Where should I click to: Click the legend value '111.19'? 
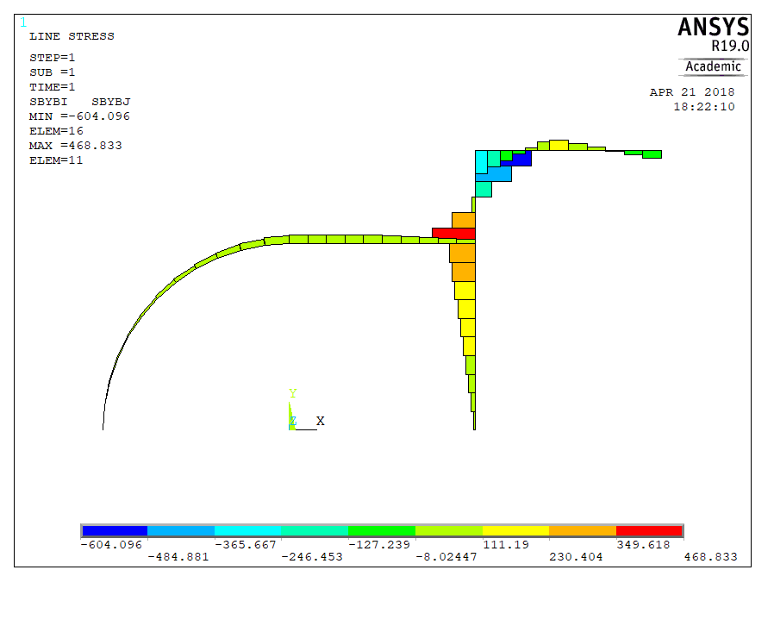pos(505,545)
